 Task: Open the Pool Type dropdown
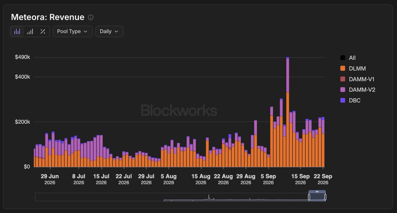point(72,31)
